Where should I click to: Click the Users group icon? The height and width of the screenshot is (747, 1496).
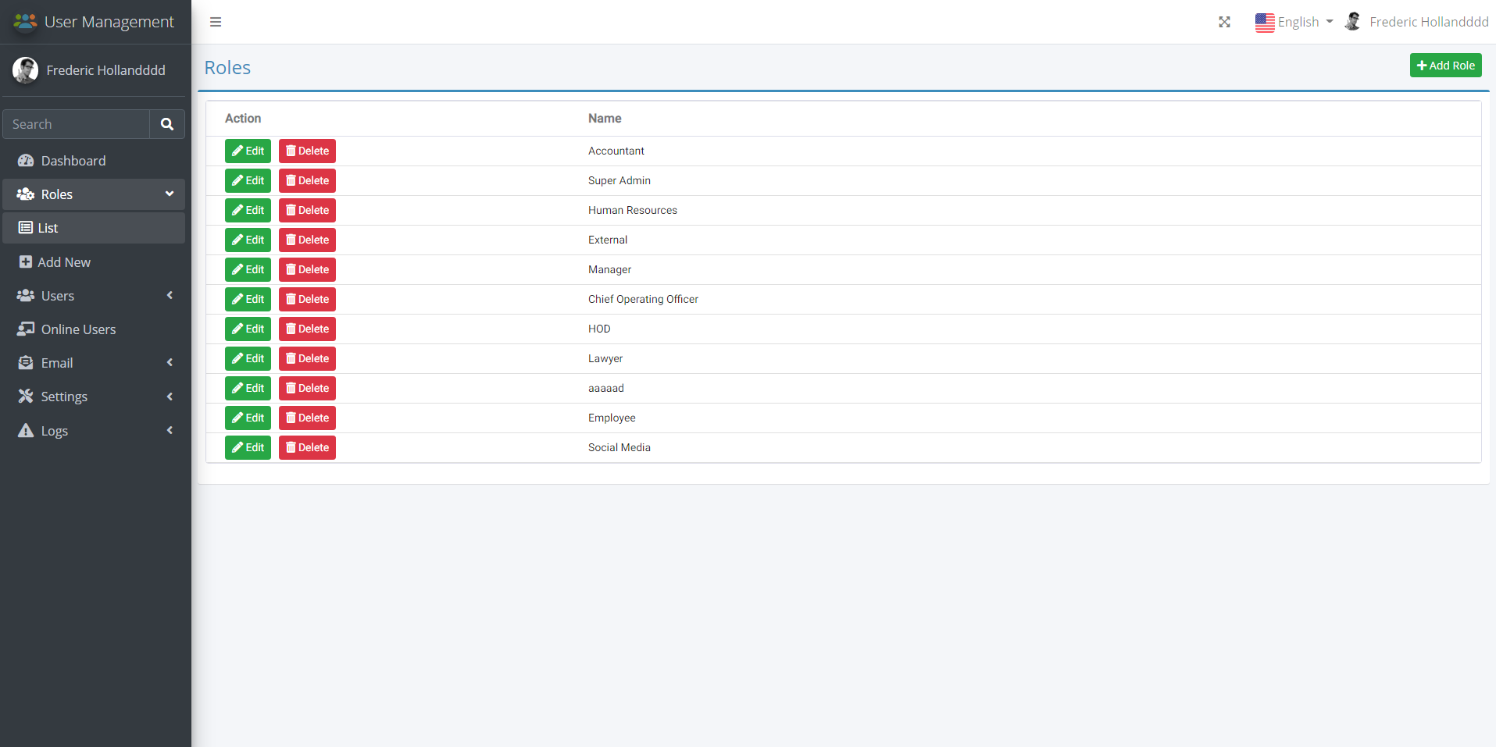click(x=26, y=296)
